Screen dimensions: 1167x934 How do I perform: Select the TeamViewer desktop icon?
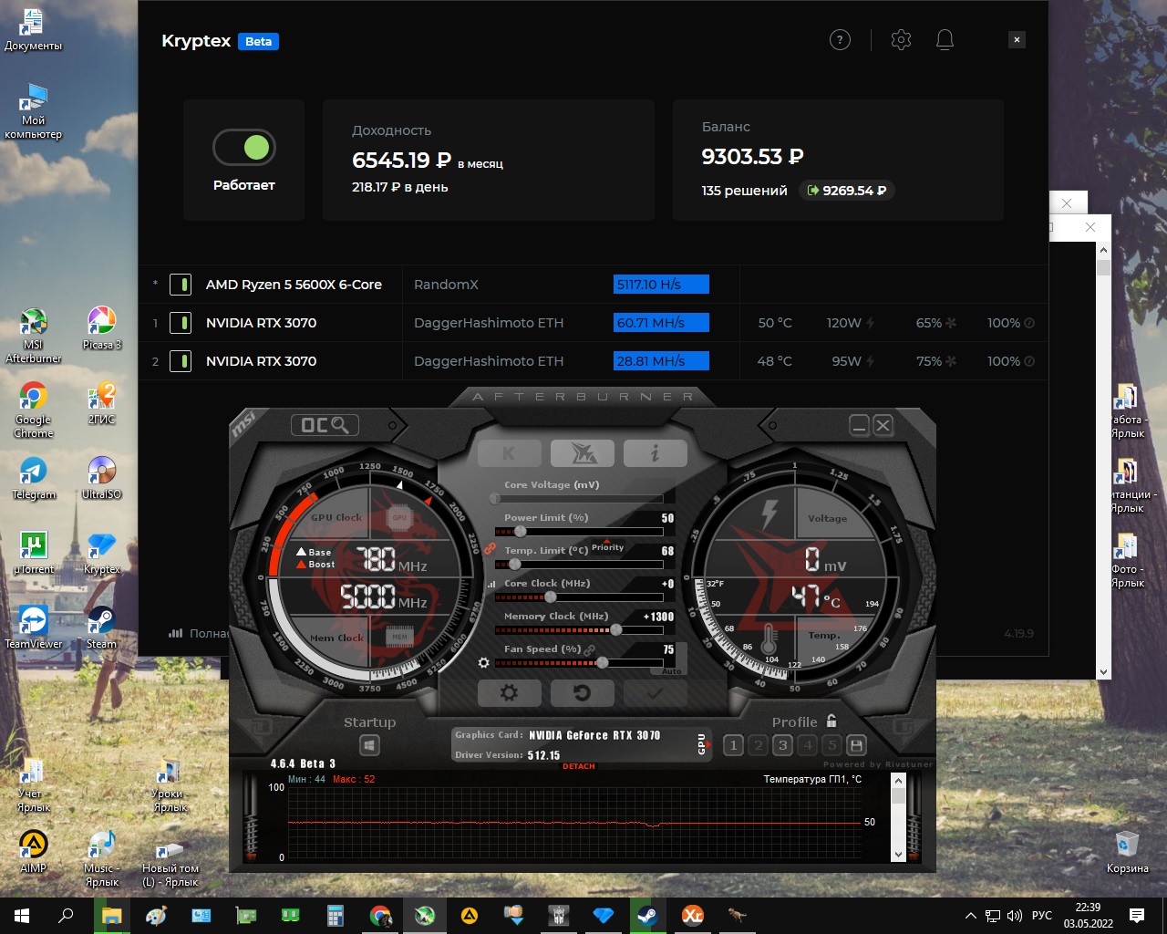click(x=34, y=628)
